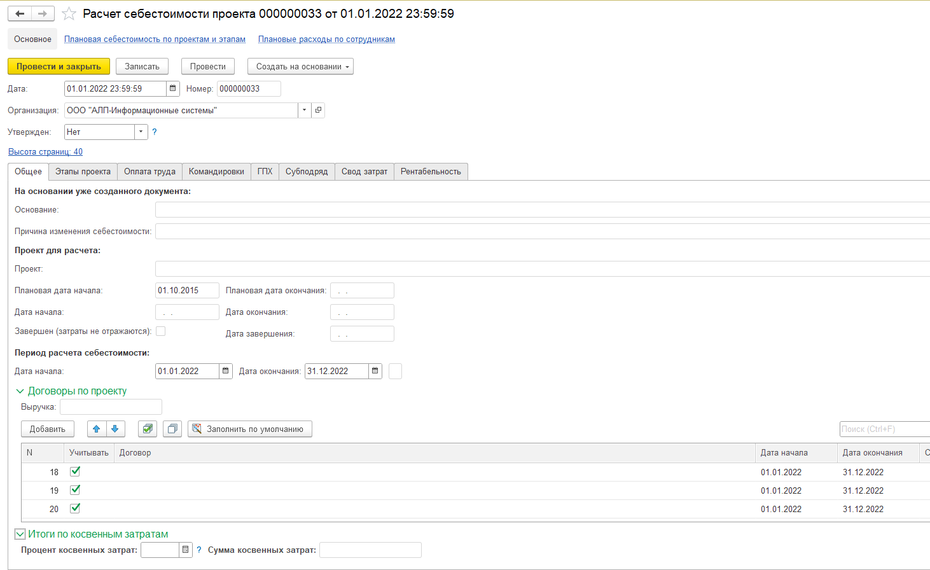Open calculator for Процент косвенных затрат
Viewport: 930px width, 570px height.
186,550
